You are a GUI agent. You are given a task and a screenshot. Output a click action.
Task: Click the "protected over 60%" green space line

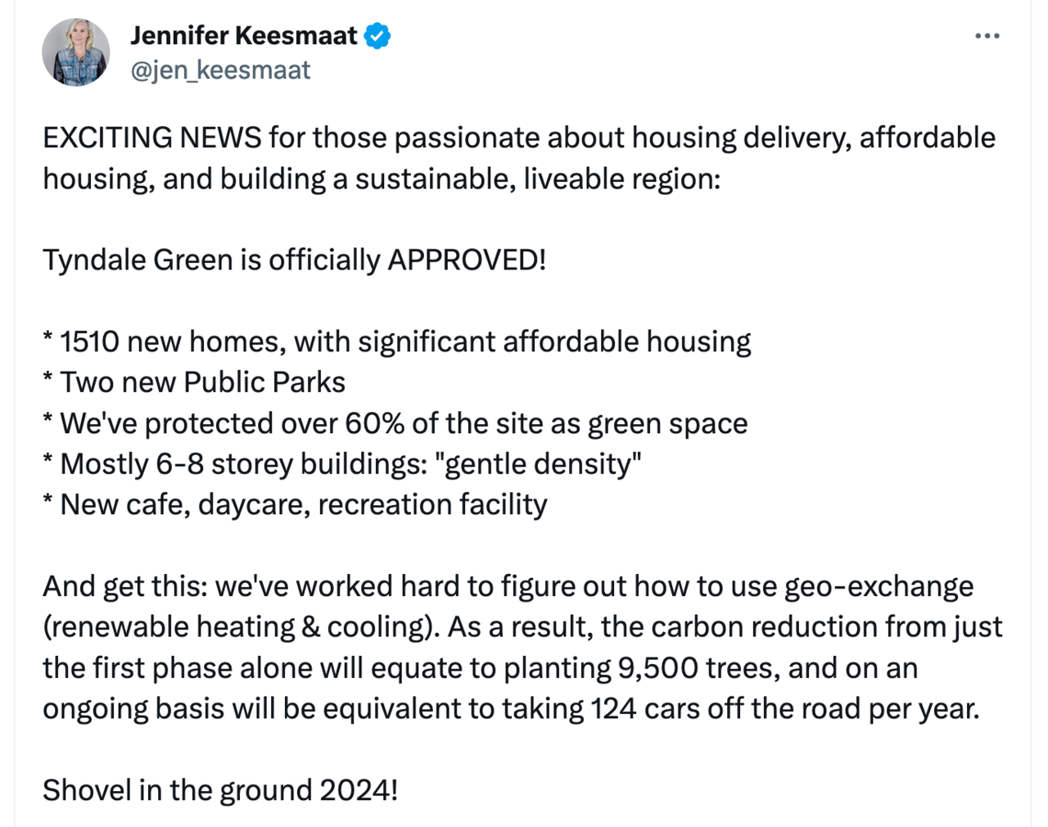point(404,423)
